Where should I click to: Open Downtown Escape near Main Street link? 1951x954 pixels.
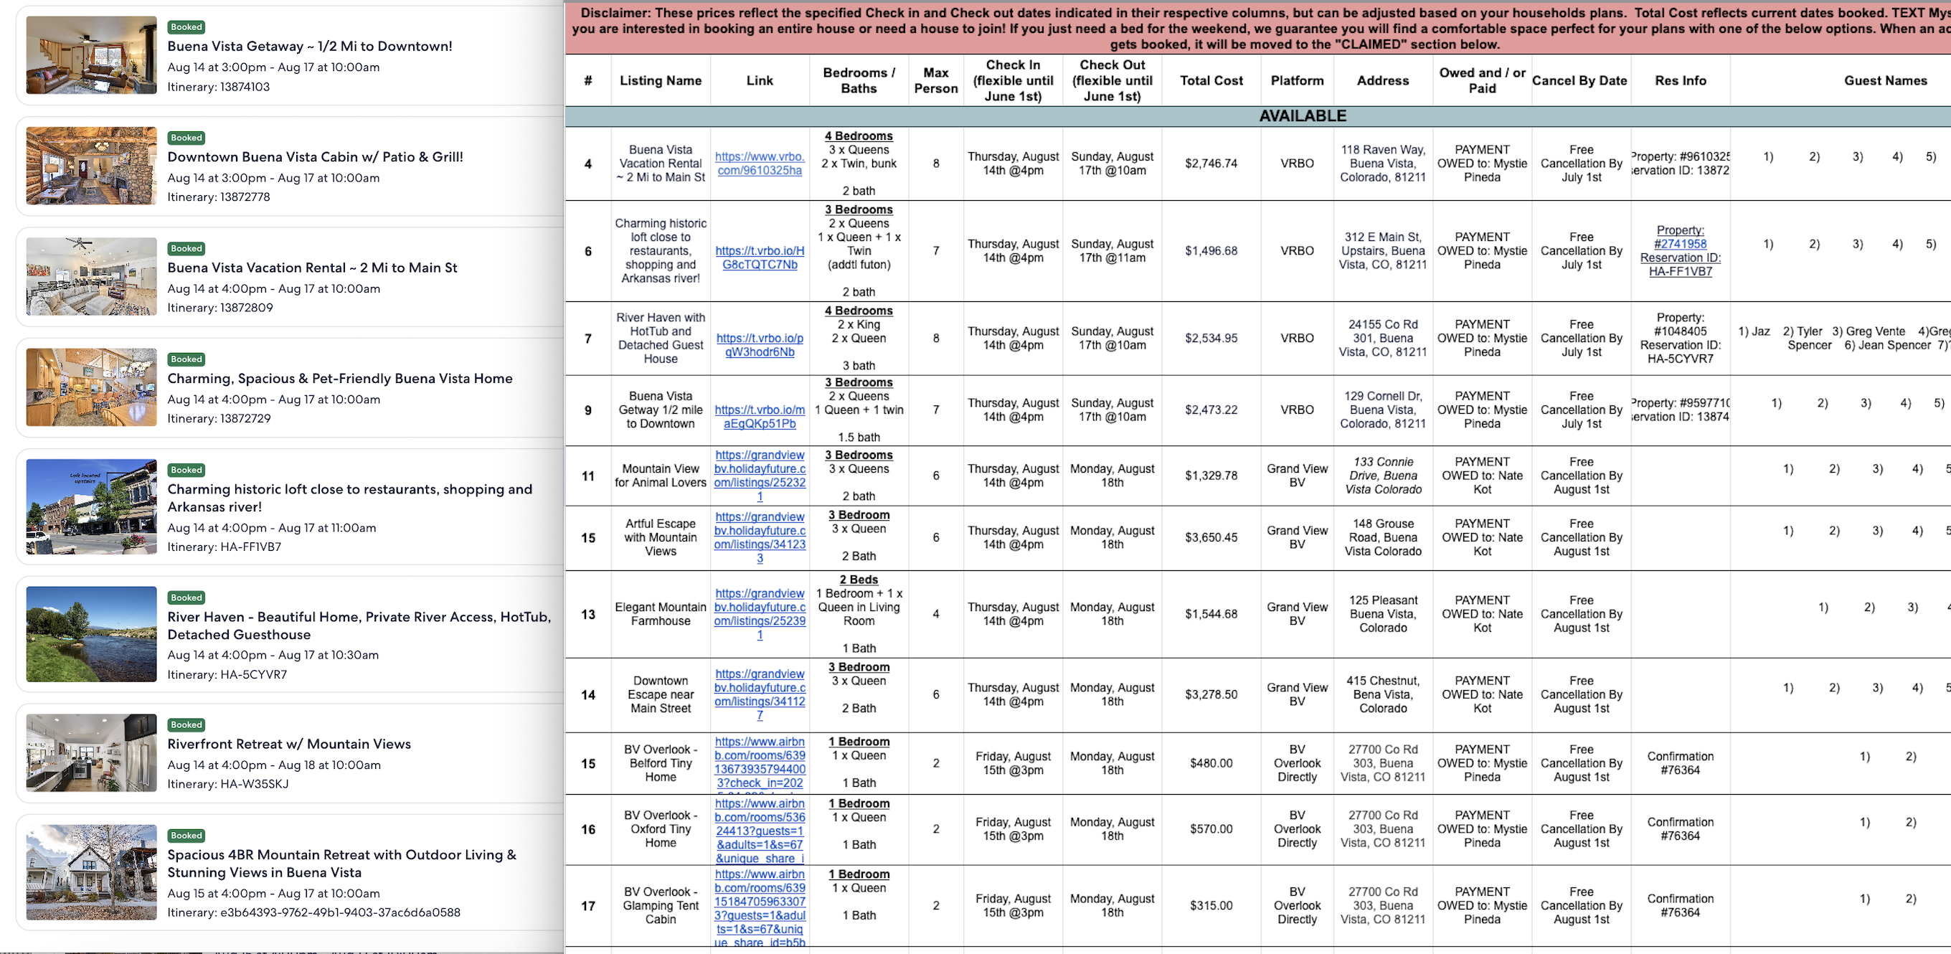[760, 694]
